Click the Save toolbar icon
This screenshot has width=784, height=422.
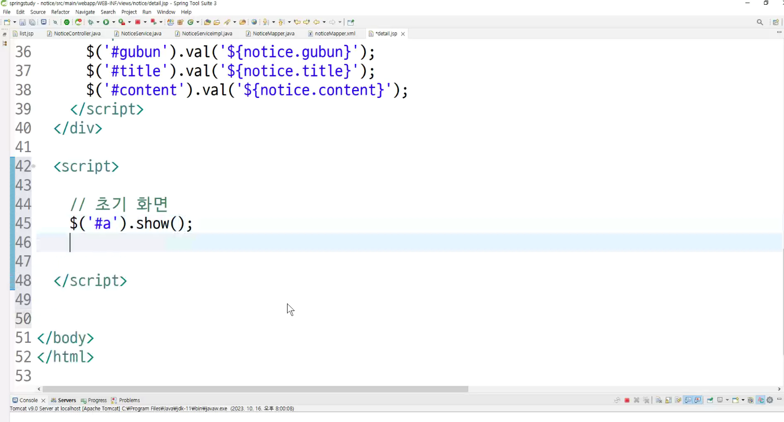22,22
